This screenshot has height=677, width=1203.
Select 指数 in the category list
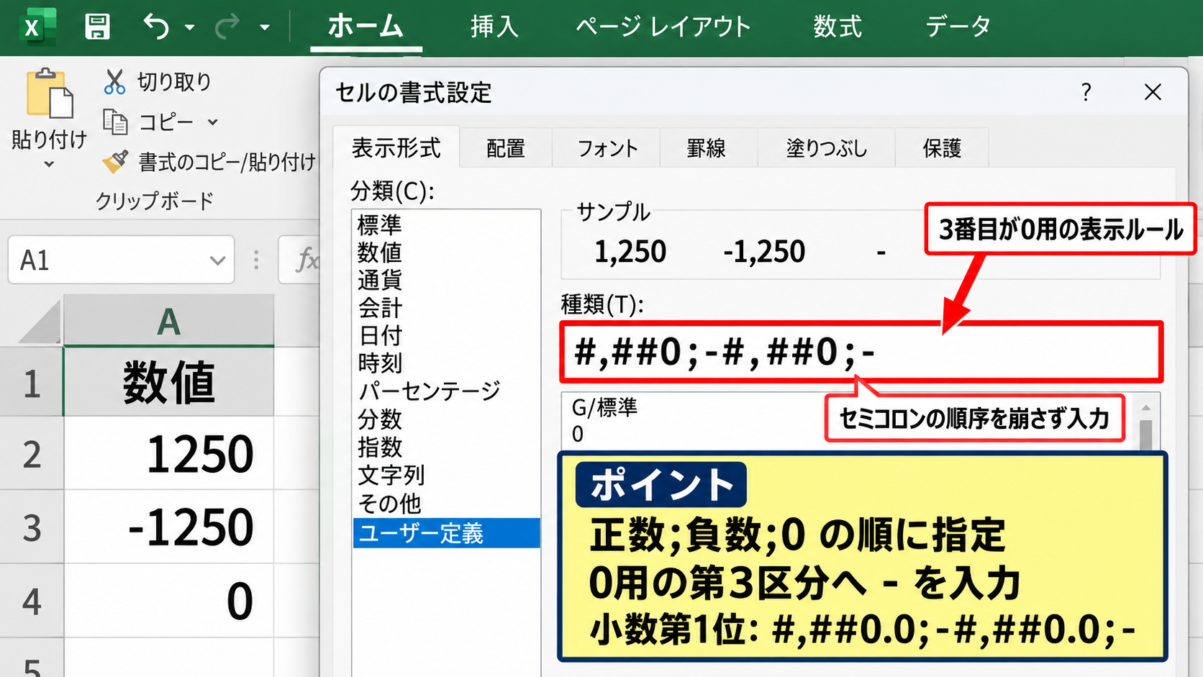point(446,447)
